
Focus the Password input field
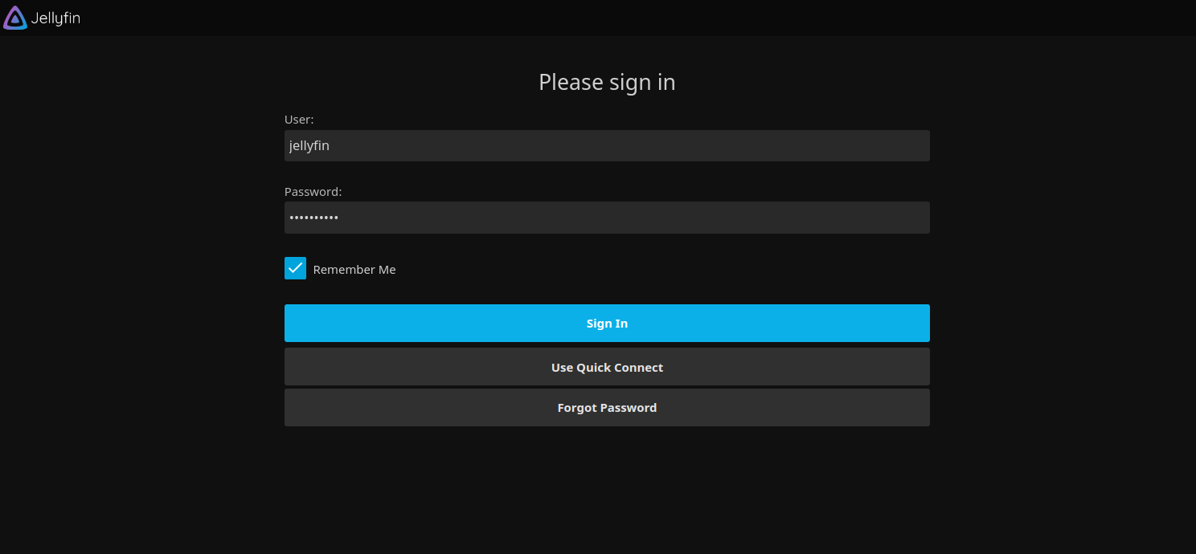click(x=607, y=218)
